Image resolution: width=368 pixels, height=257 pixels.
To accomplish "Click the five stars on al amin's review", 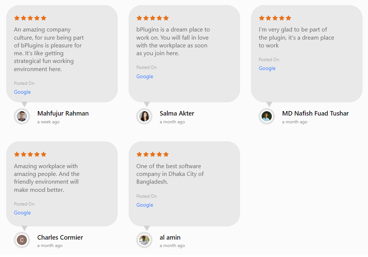I will [152, 154].
